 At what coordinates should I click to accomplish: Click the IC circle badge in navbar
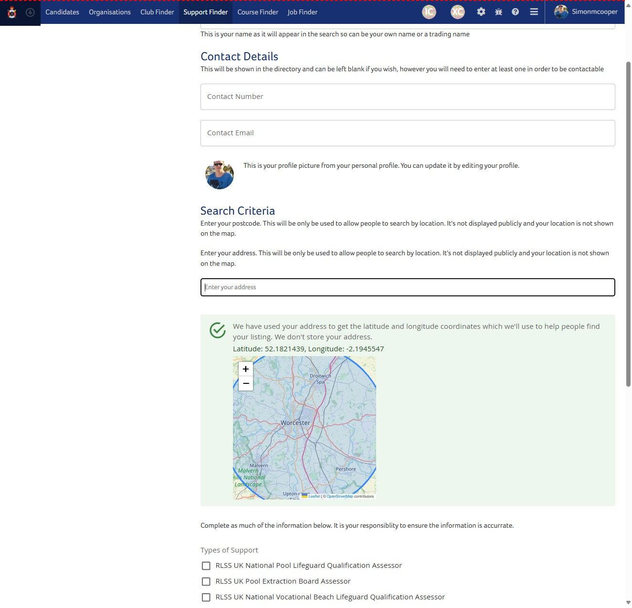[429, 11]
